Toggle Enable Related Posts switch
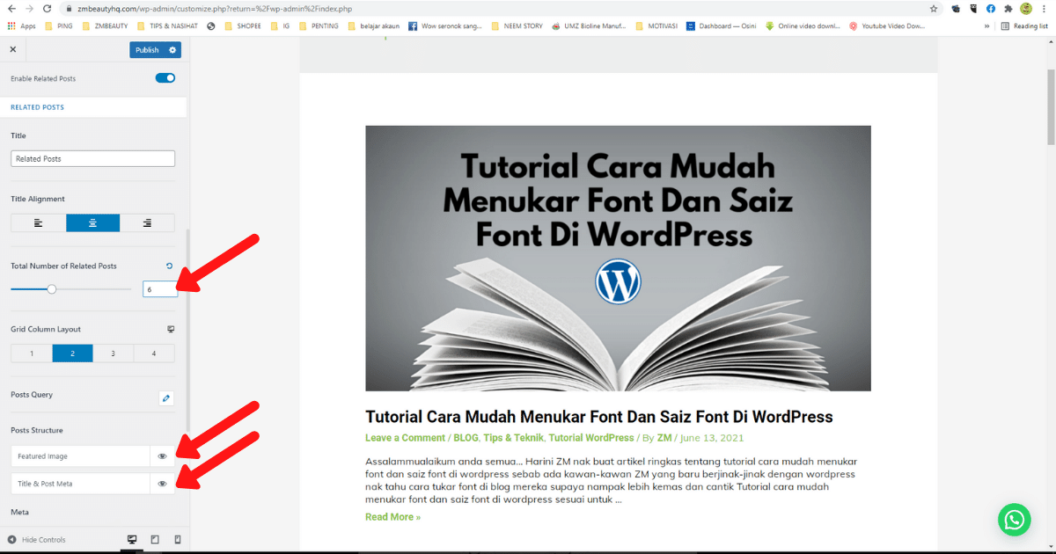The width and height of the screenshot is (1056, 554). tap(165, 78)
